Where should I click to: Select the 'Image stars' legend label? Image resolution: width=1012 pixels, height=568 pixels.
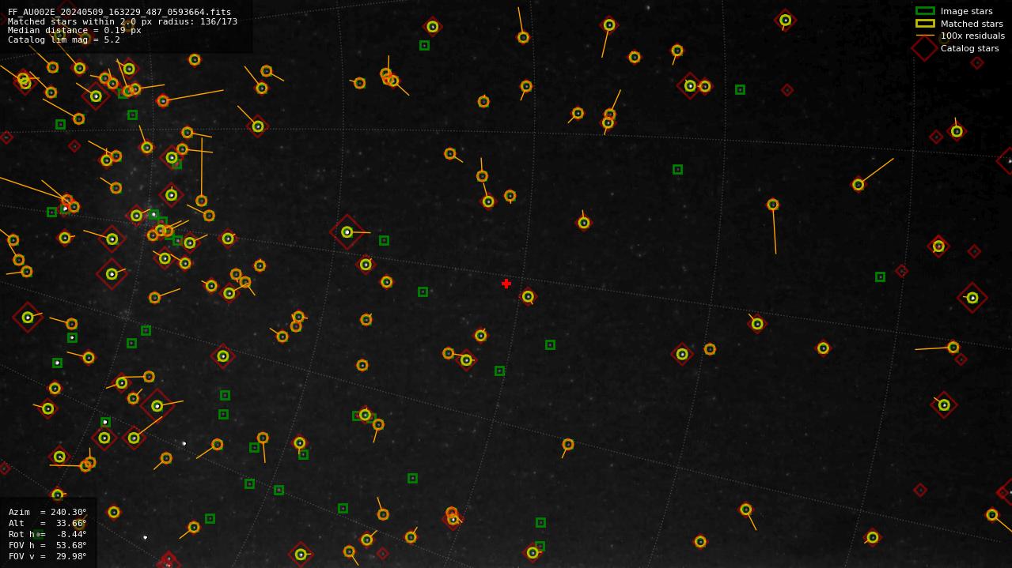point(966,11)
